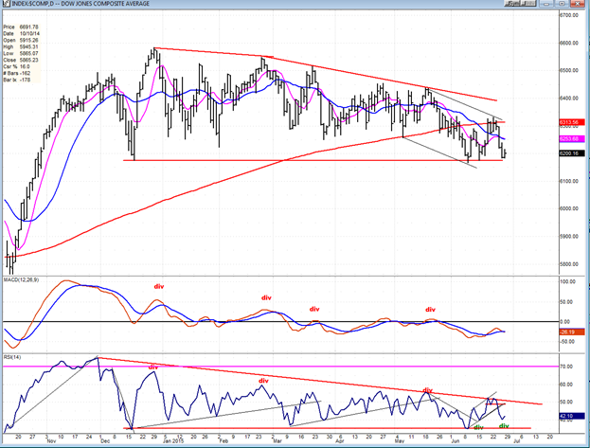The width and height of the screenshot is (590, 448).
Task: Click the green div label in RSI panel
Action: click(x=505, y=426)
